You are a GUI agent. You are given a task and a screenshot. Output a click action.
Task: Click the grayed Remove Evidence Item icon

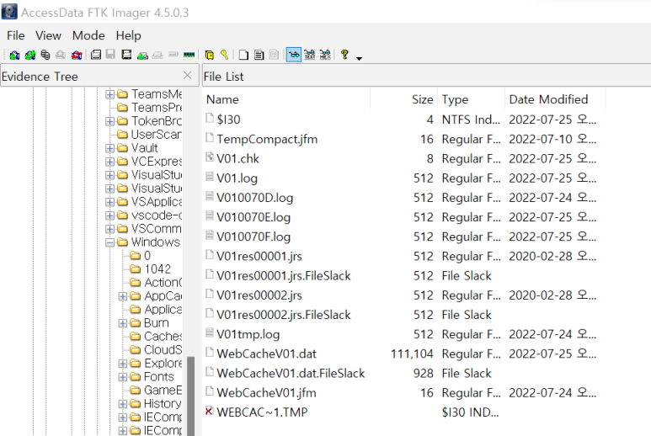(x=61, y=55)
